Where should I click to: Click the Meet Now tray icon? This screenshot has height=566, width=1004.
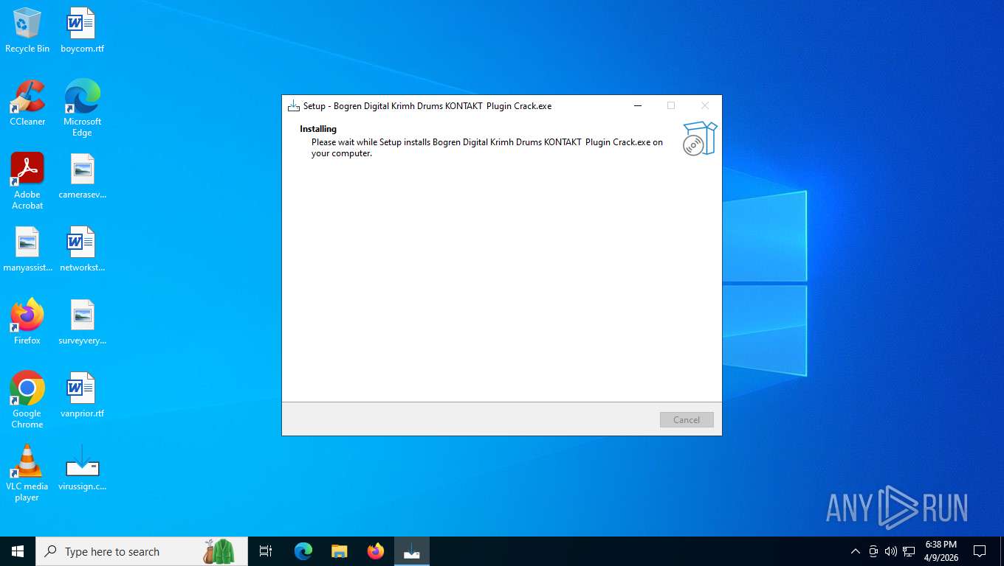873,551
